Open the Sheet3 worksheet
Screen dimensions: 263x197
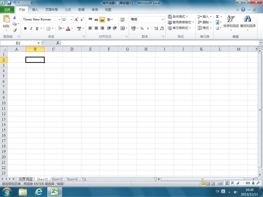57,179
